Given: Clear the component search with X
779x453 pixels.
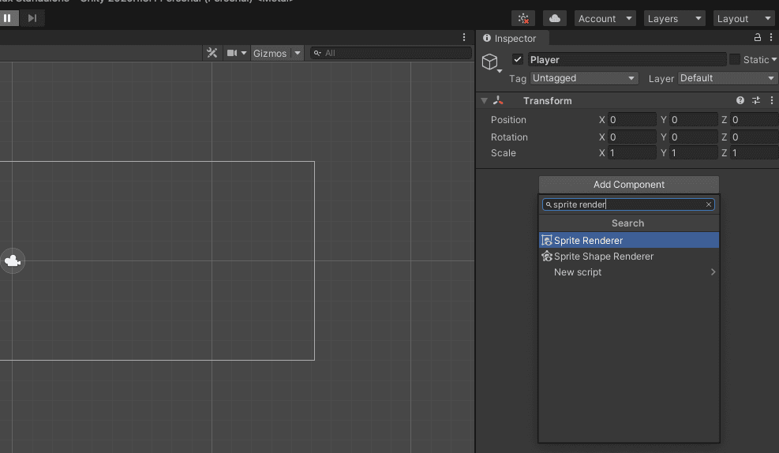Looking at the screenshot, I should coord(709,204).
